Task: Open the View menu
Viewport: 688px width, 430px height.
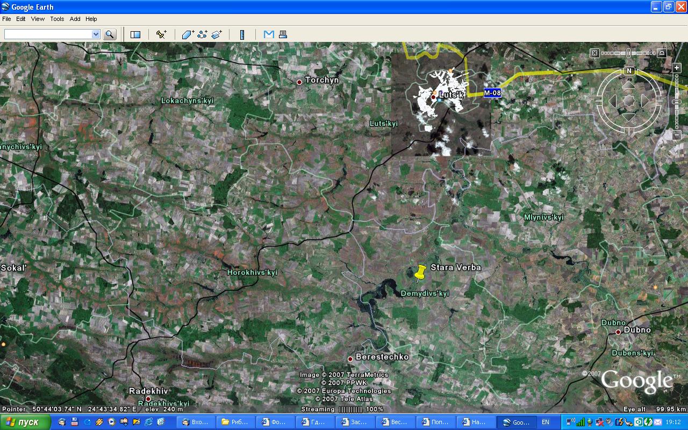Action: [x=38, y=19]
